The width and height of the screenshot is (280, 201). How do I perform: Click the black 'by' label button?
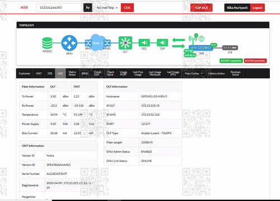(x=88, y=8)
